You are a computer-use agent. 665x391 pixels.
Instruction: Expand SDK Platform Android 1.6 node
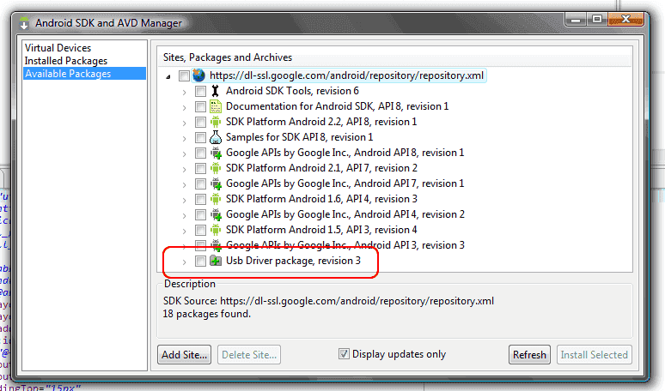(x=184, y=200)
